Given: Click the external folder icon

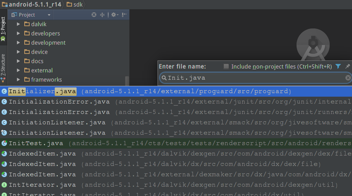Looking at the screenshot, I should (27, 70).
